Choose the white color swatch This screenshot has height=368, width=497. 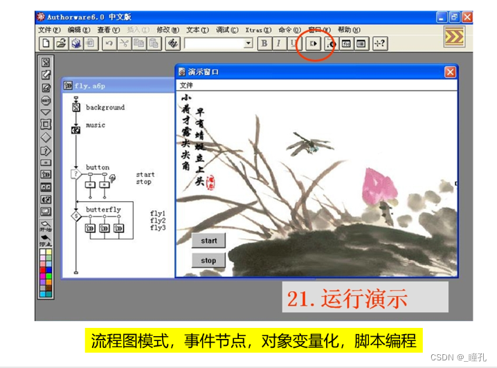click(x=43, y=252)
